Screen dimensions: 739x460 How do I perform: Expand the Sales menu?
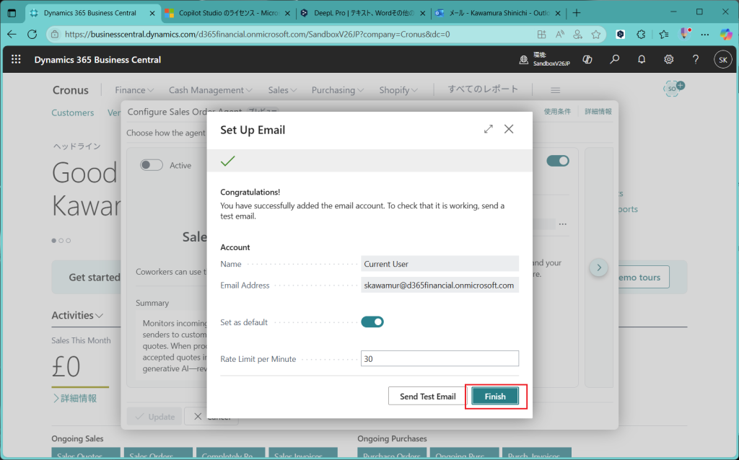coord(282,90)
